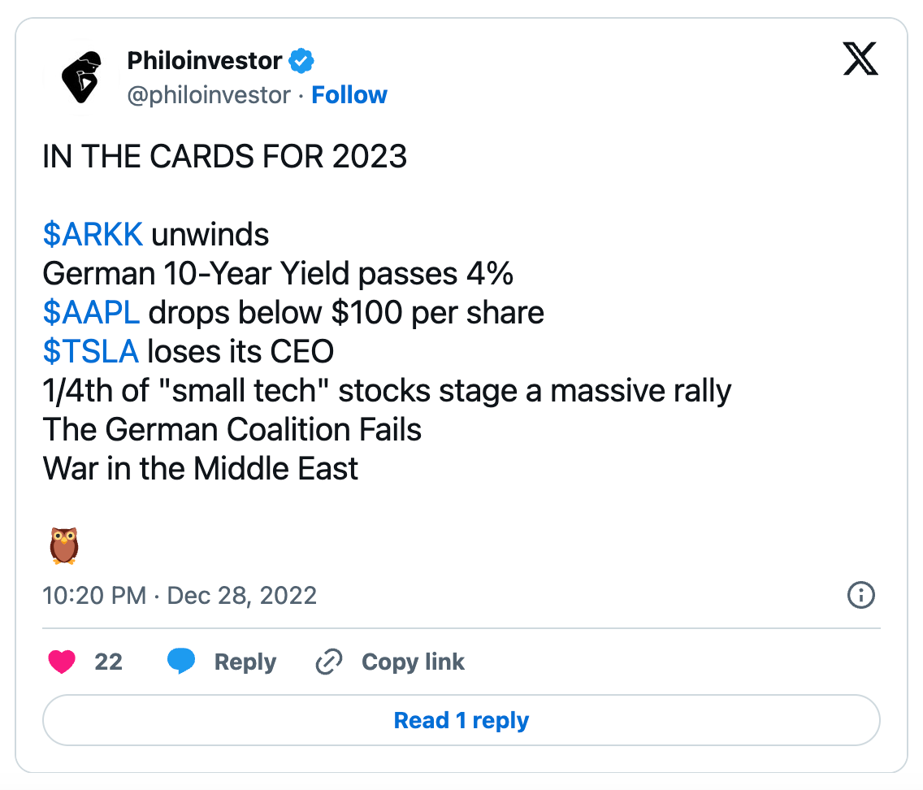Click the "IN THE CARDS FOR 2023" tweet text
Viewport: 923px width, 790px height.
click(x=225, y=156)
